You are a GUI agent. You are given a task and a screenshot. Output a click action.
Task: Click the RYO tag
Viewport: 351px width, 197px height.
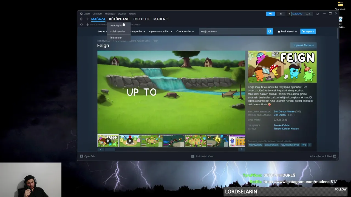(304, 145)
